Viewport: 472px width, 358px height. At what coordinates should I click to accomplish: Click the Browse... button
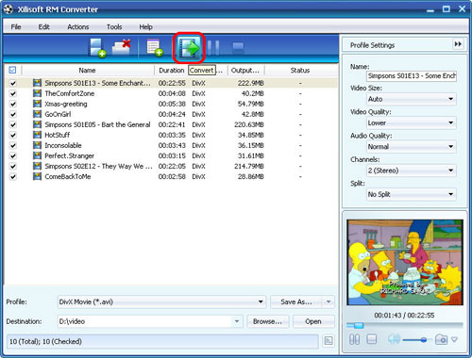[267, 321]
